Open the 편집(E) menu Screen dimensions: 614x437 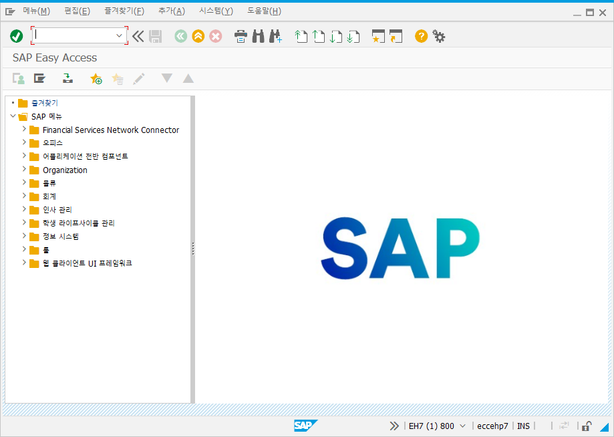[x=77, y=11]
